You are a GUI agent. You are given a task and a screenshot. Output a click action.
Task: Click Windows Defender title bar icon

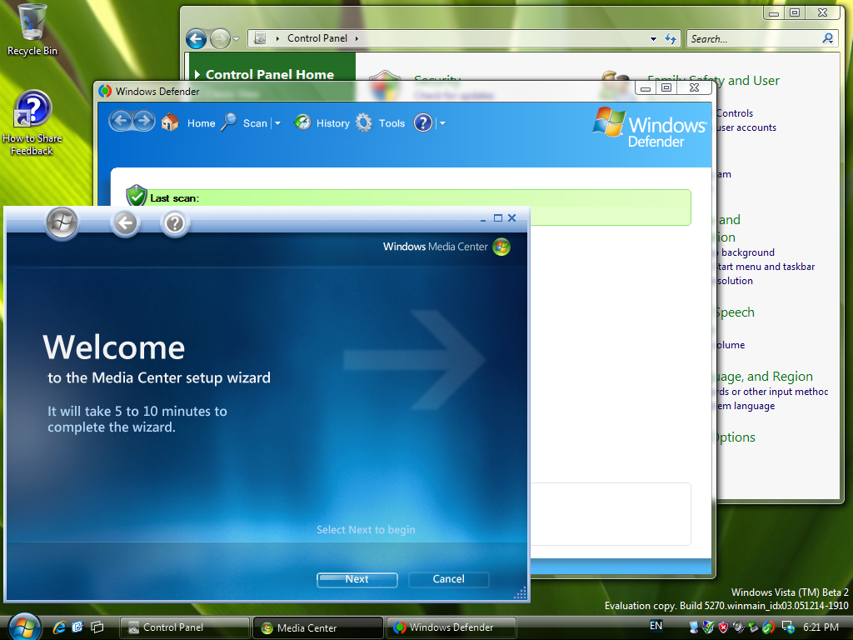coord(105,92)
